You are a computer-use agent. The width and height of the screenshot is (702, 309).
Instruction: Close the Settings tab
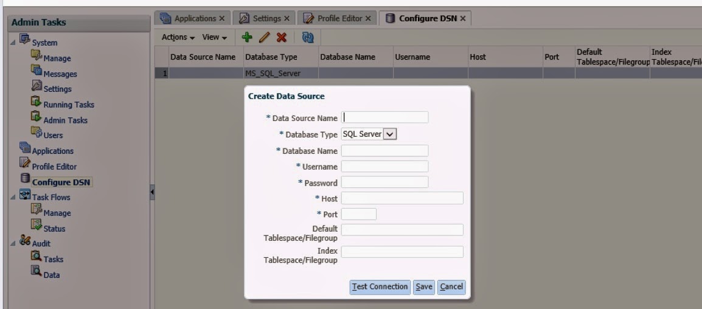point(287,18)
